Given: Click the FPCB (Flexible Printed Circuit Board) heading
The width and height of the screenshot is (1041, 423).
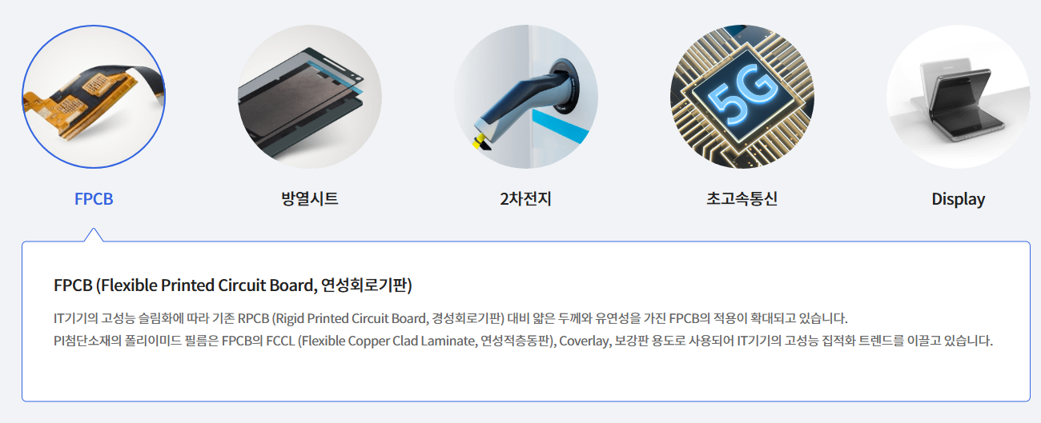Looking at the screenshot, I should [233, 285].
